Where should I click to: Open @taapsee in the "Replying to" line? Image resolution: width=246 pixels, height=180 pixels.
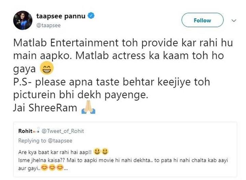coord(60,140)
